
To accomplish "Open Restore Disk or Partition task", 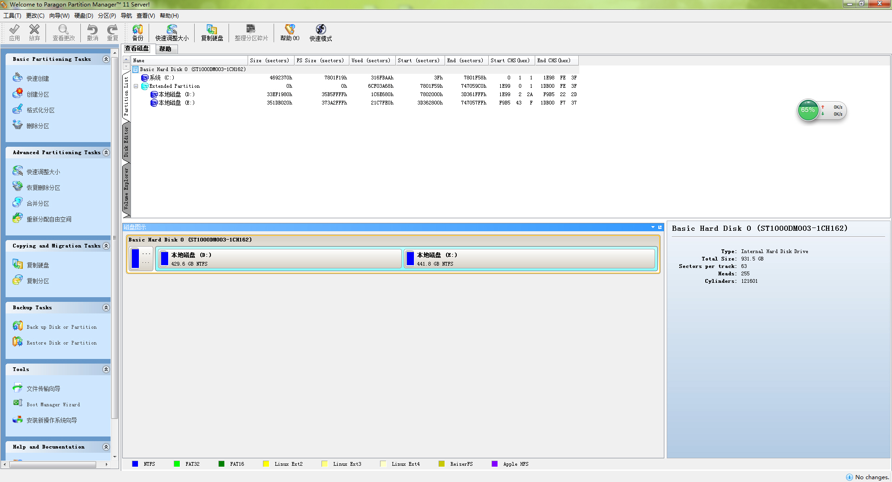I will pyautogui.click(x=55, y=342).
